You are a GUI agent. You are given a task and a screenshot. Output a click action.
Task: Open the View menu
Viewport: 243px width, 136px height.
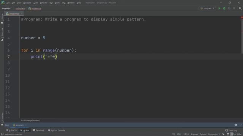pos(19,3)
